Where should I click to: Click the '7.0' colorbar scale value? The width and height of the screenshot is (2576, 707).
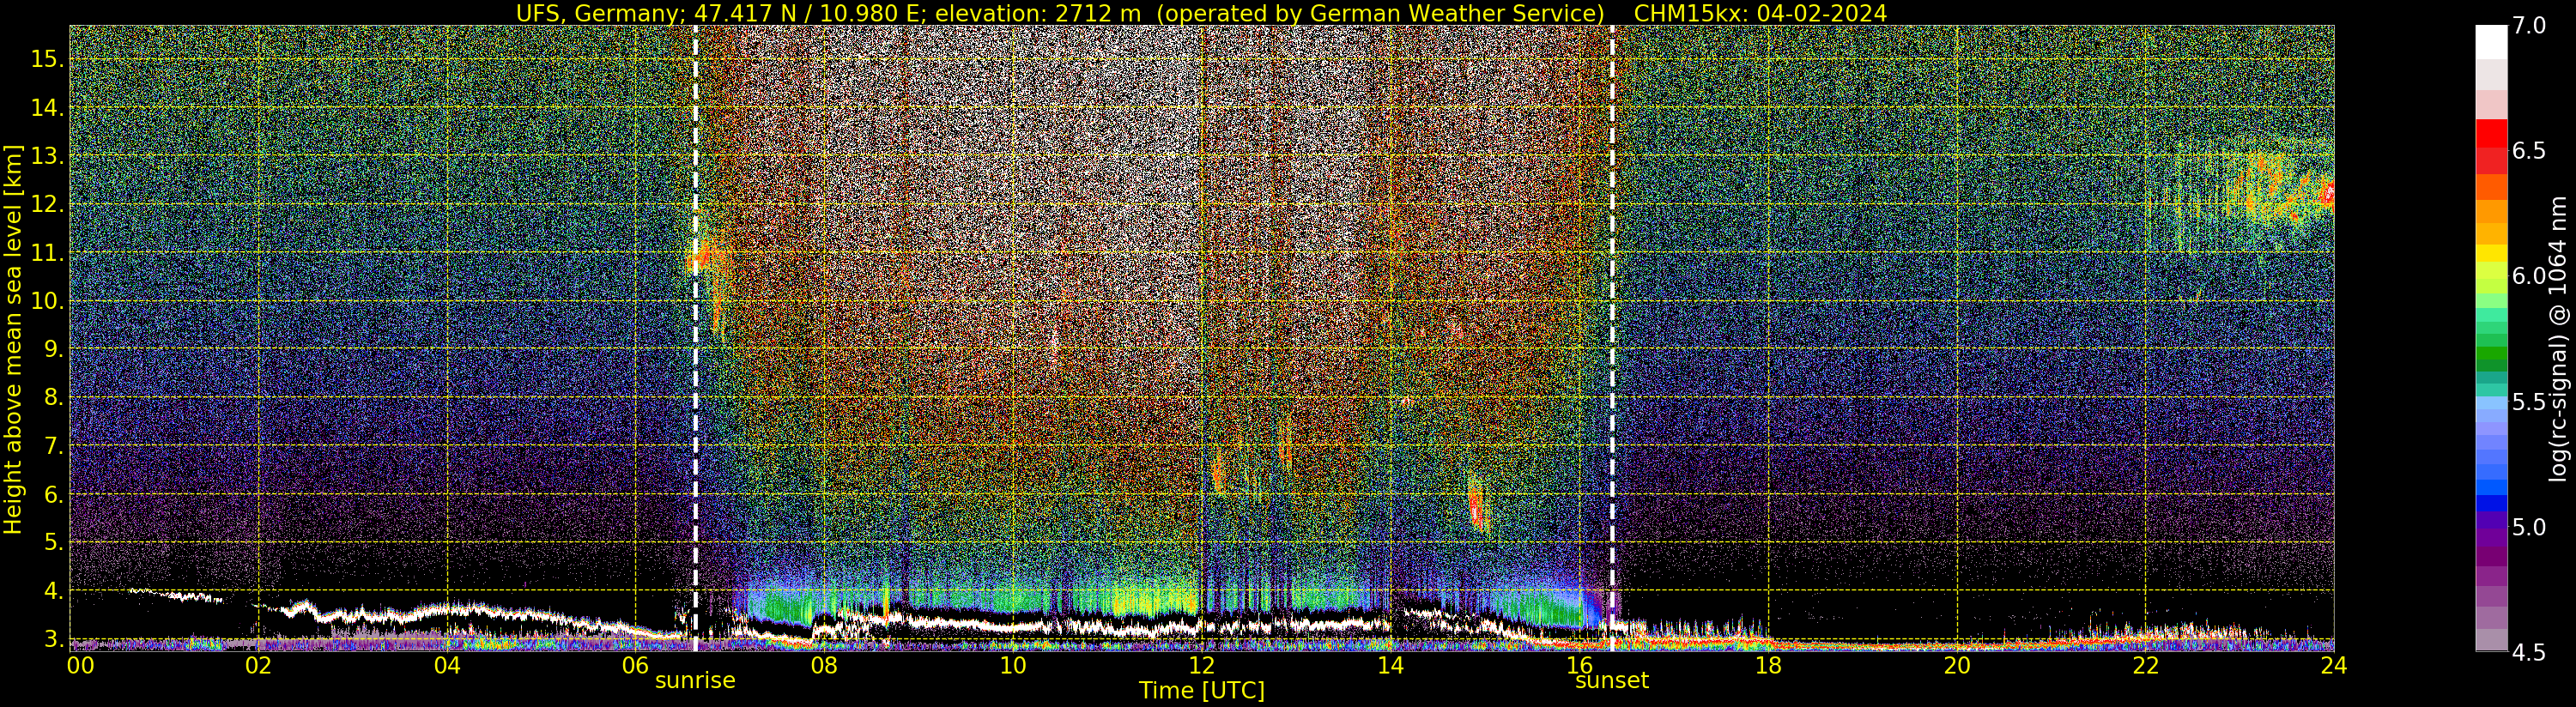tap(2529, 26)
